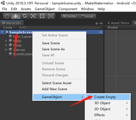Select the Move tool
Screen dimensions: 136x120
tap(16, 16)
